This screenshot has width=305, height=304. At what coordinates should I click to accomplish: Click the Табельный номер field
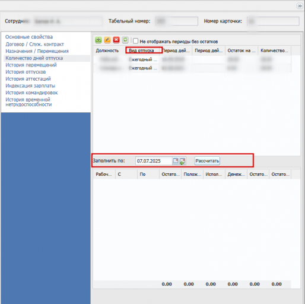pos(177,21)
